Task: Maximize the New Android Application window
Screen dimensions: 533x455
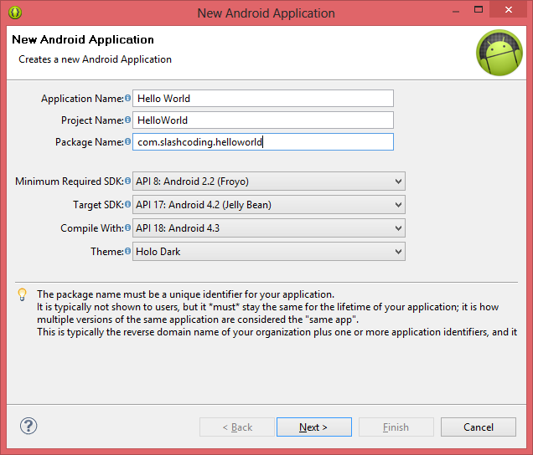Action: click(x=479, y=10)
